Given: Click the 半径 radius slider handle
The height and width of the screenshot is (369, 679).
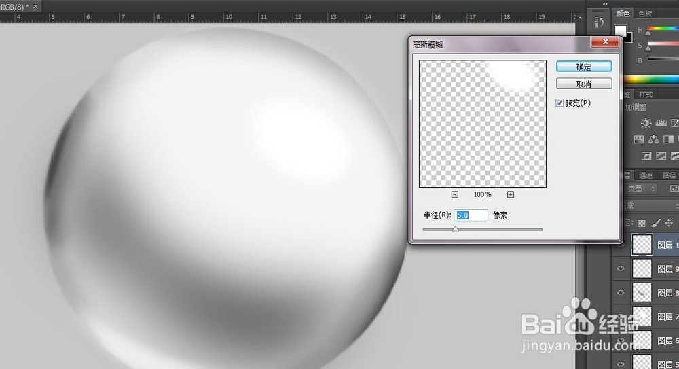Looking at the screenshot, I should (455, 230).
